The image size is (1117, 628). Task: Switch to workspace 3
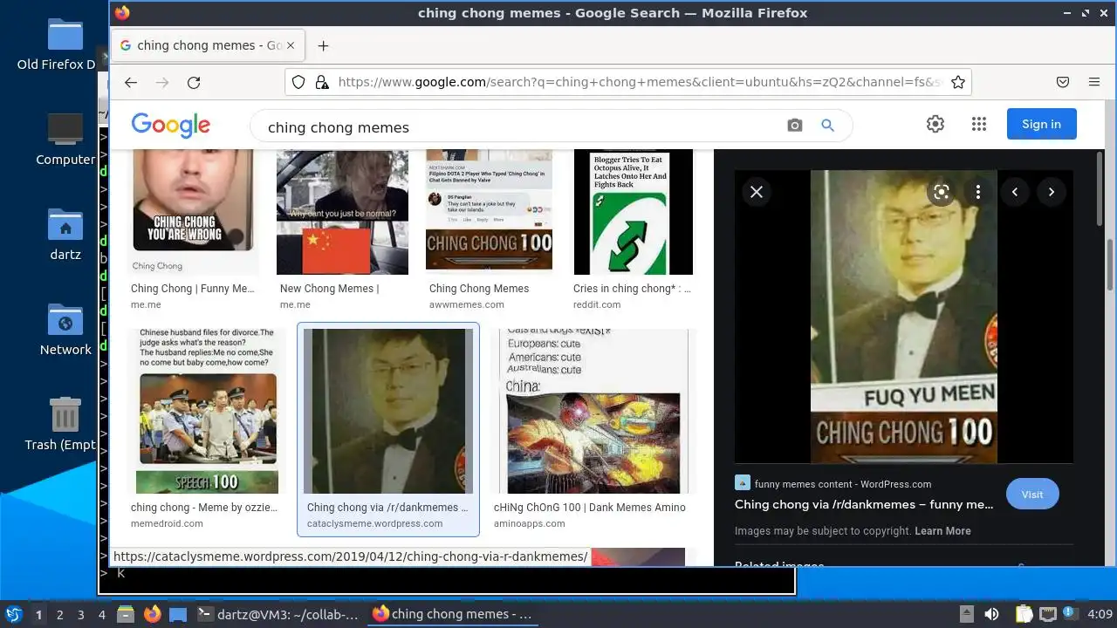[x=80, y=614]
